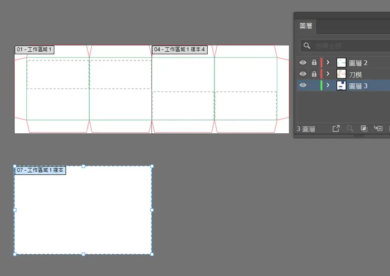Hide 圖層 2 using its eye icon

pyautogui.click(x=303, y=62)
